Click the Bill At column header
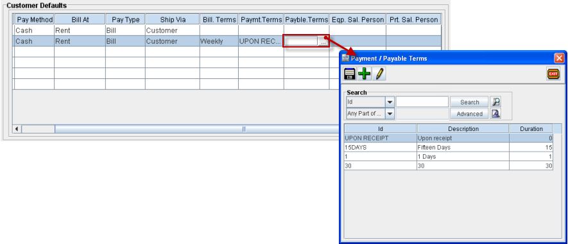This screenshot has width=568, height=244. [80, 19]
